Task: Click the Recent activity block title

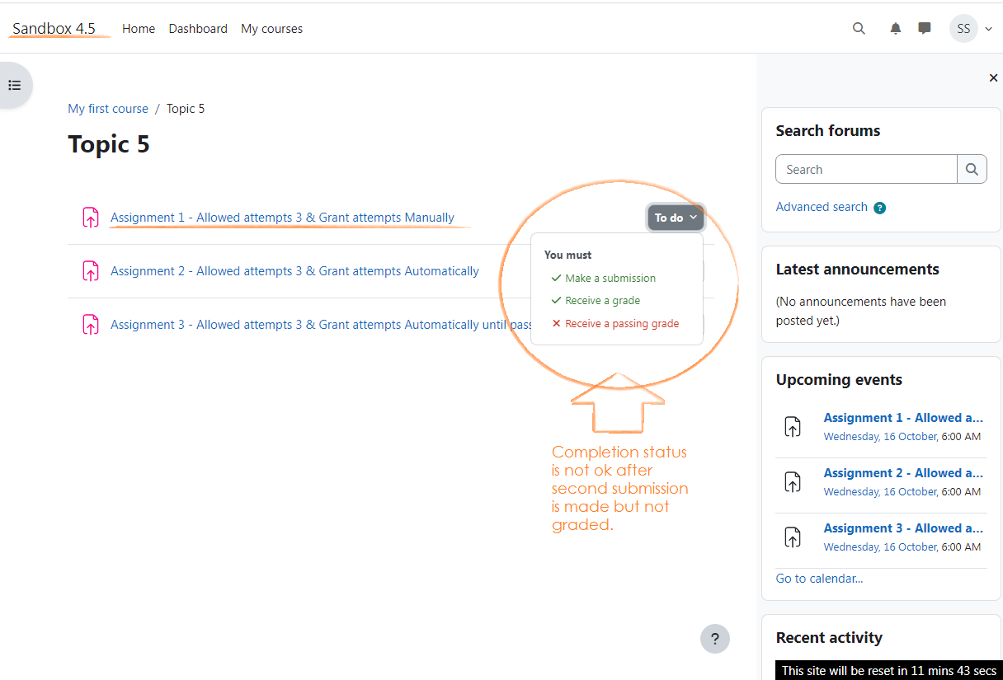Action: pos(829,638)
